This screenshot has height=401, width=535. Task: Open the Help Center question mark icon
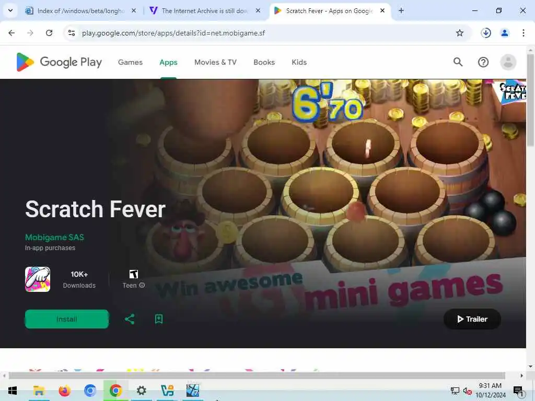coord(483,62)
